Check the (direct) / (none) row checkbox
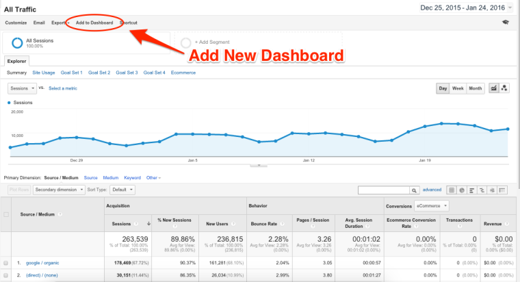The width and height of the screenshot is (520, 282). click(x=7, y=275)
